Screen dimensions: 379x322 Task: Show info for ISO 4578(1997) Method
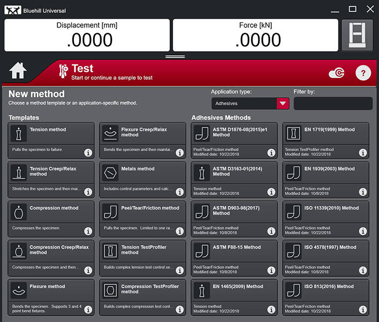(363, 270)
